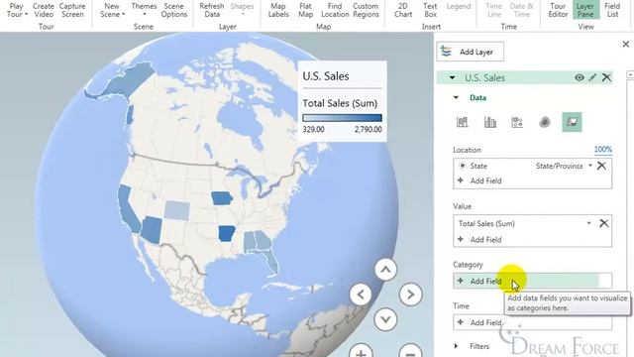Open the Themes dropdown
The image size is (634, 357).
point(144,10)
